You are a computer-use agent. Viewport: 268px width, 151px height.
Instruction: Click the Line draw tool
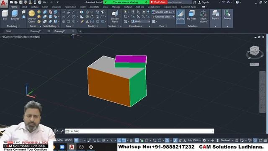pyautogui.click(x=68, y=17)
